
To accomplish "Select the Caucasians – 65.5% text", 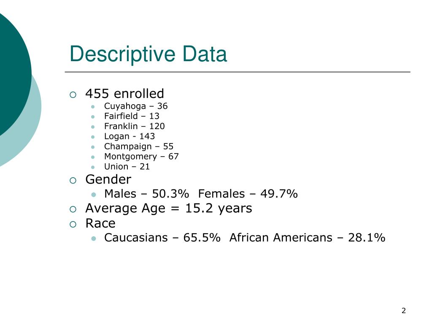I will [162, 238].
